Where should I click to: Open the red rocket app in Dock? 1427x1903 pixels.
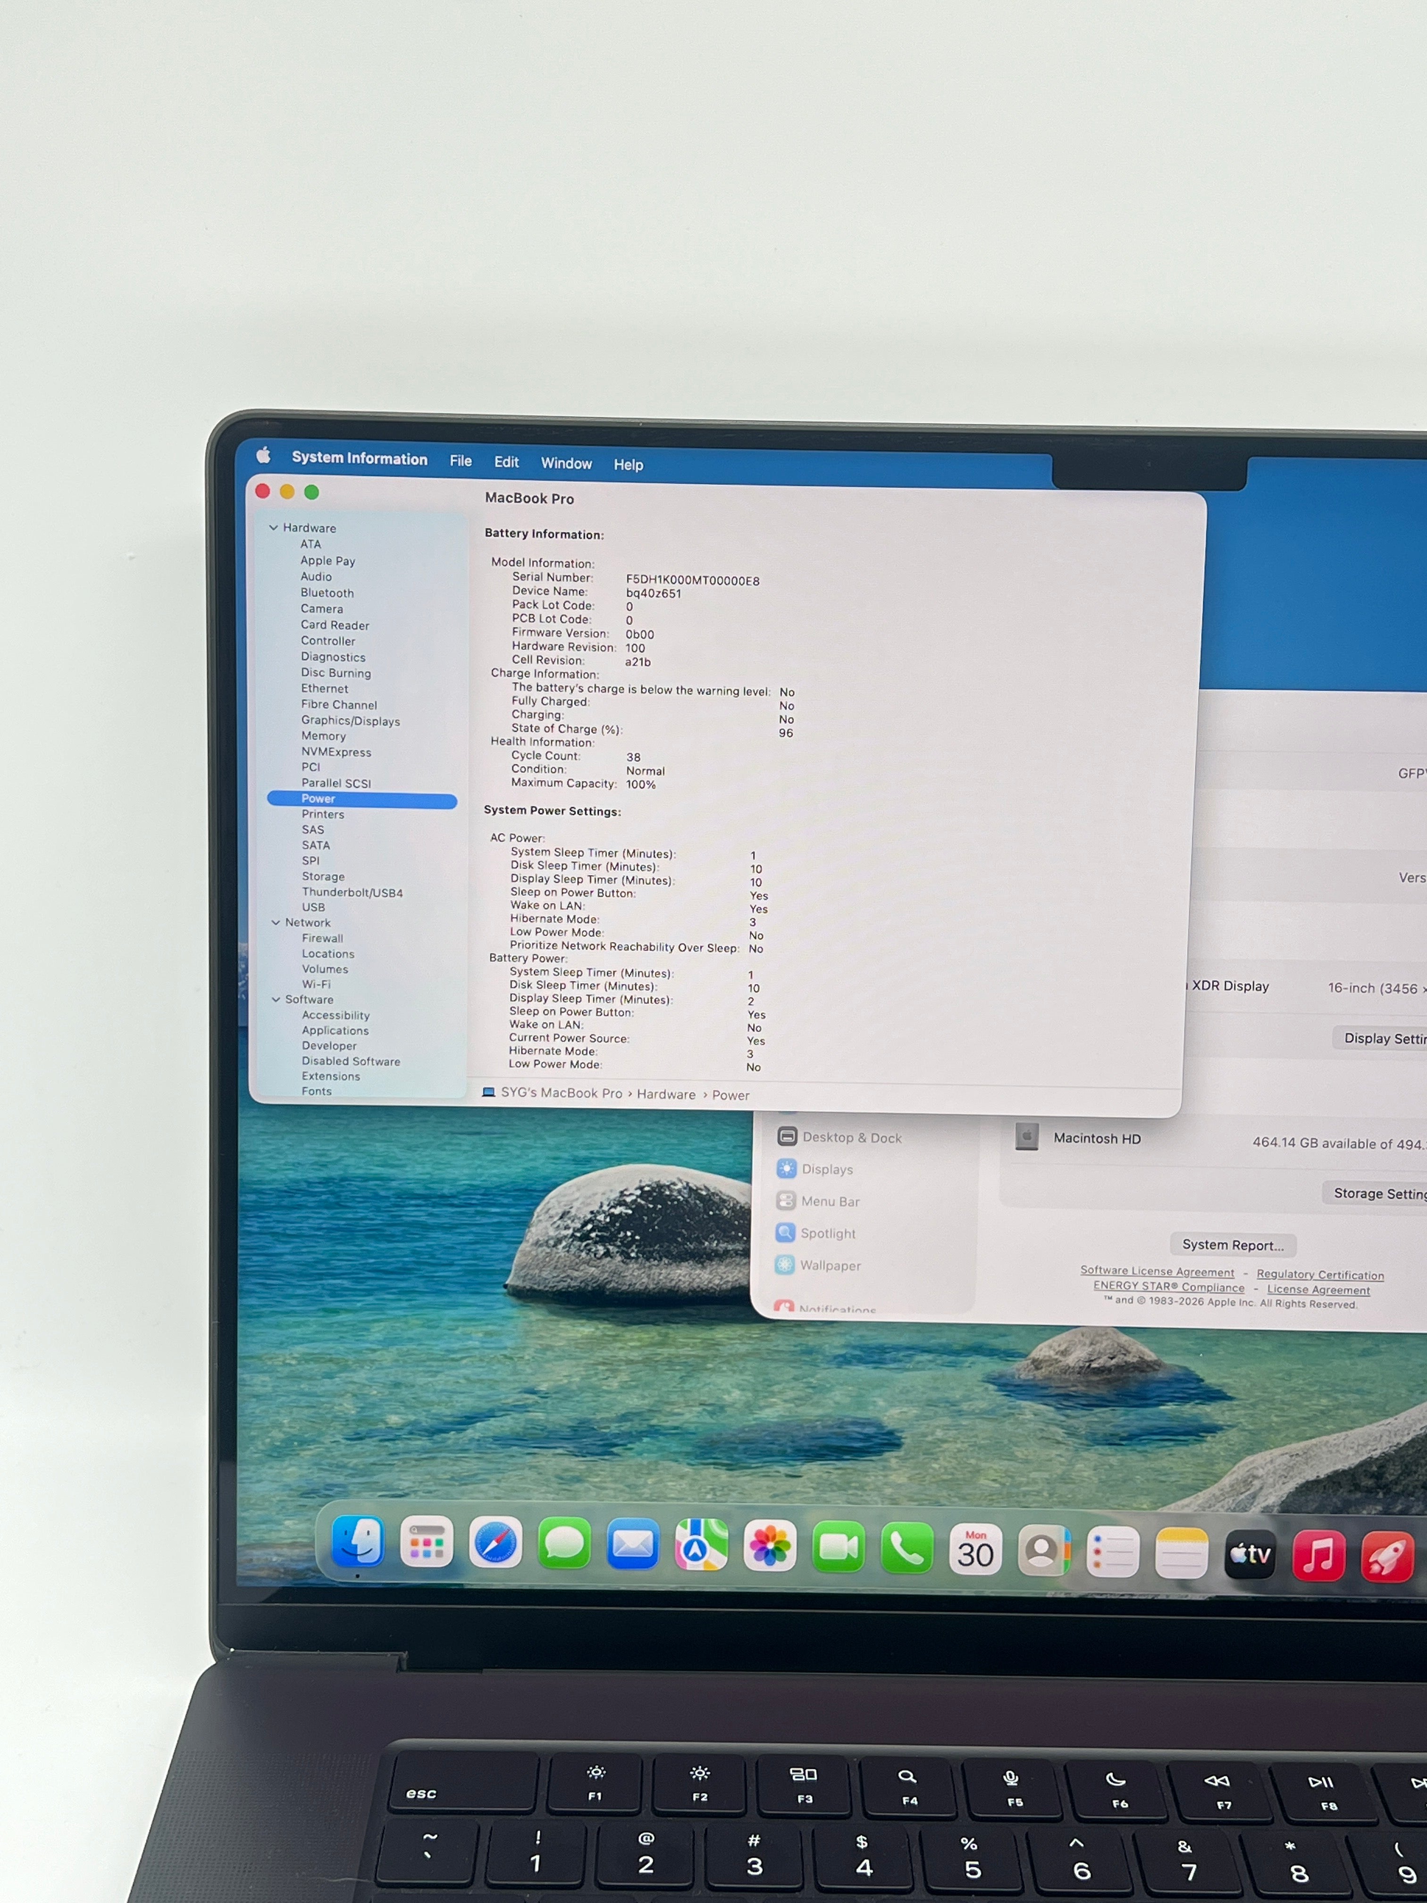point(1386,1556)
